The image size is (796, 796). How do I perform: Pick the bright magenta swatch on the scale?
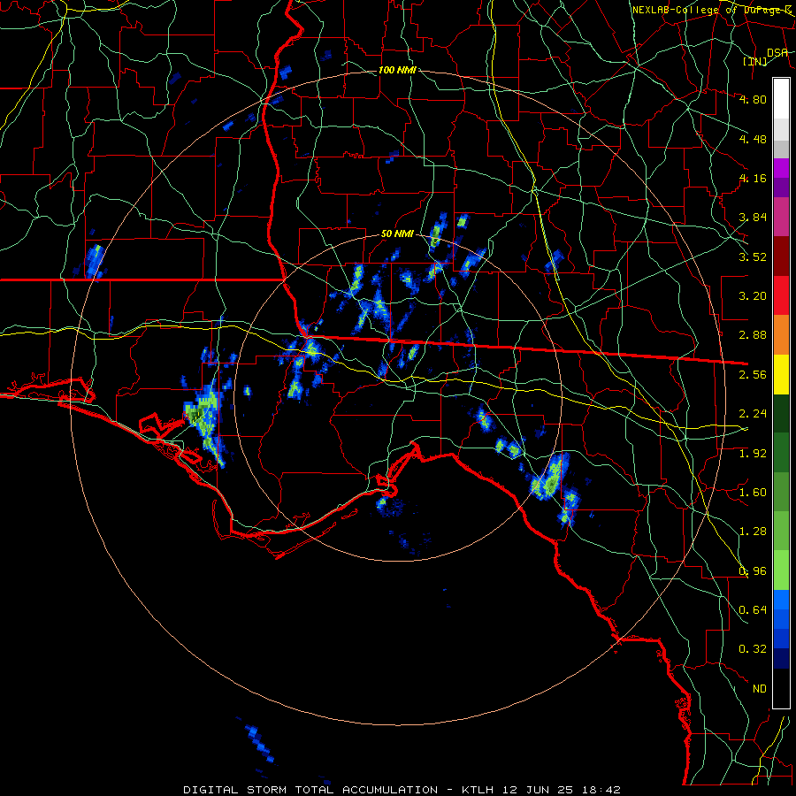[x=781, y=168]
